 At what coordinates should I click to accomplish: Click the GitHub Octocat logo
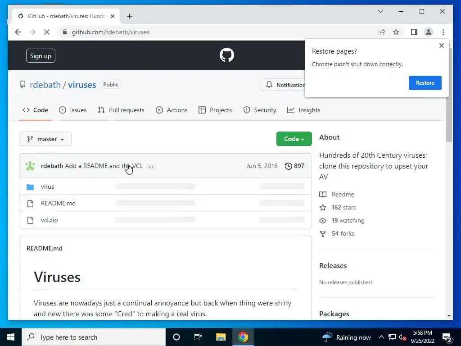tap(227, 55)
